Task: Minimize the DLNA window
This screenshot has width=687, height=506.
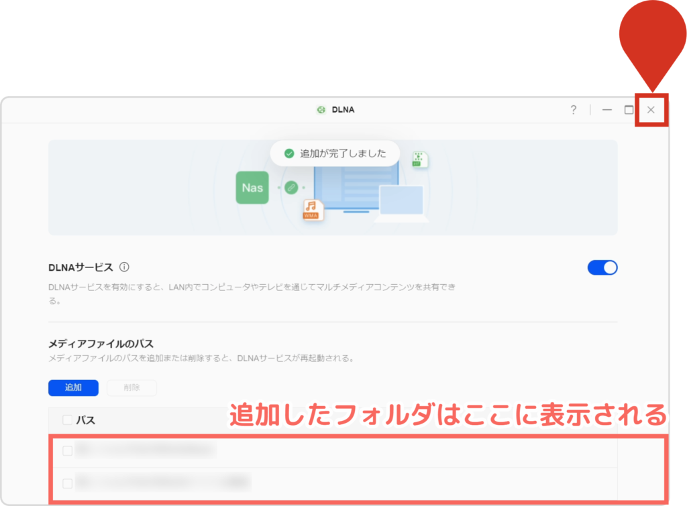Action: point(606,110)
